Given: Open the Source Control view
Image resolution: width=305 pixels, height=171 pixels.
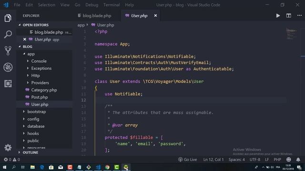Looking at the screenshot, I should click(x=8, y=51).
